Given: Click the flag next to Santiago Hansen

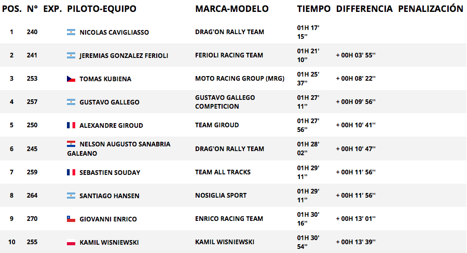Looking at the screenshot, I should tap(71, 196).
